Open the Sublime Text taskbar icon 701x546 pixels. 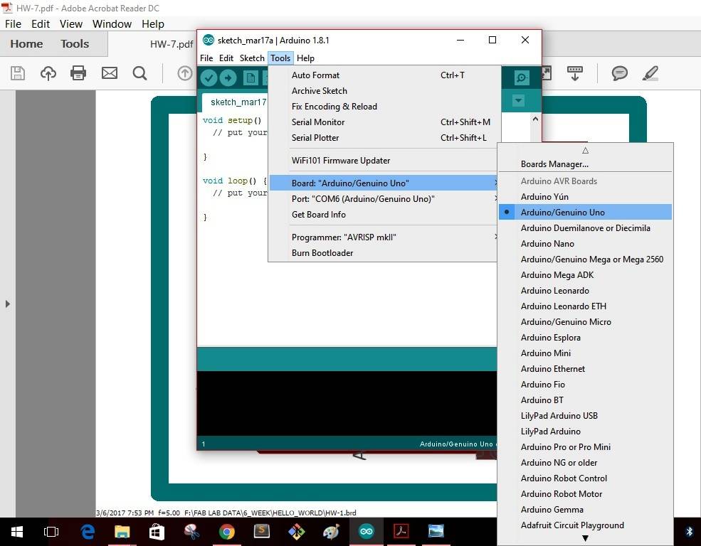click(261, 531)
